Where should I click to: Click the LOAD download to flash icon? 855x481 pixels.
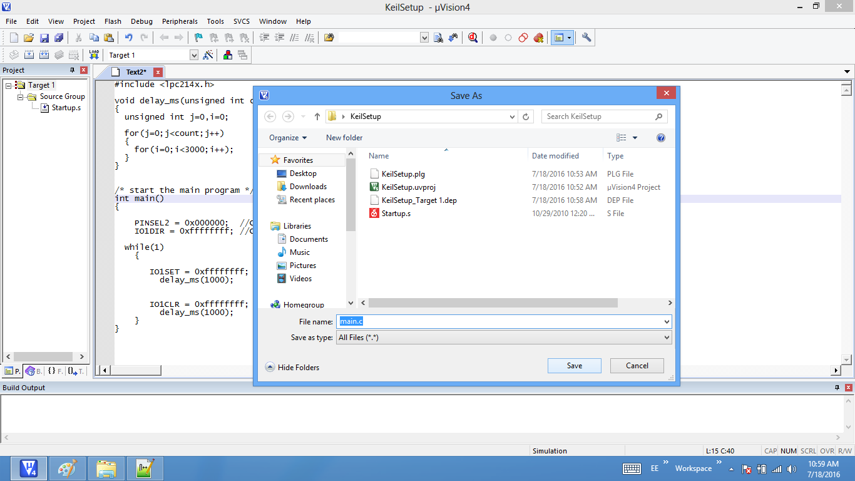(x=94, y=55)
